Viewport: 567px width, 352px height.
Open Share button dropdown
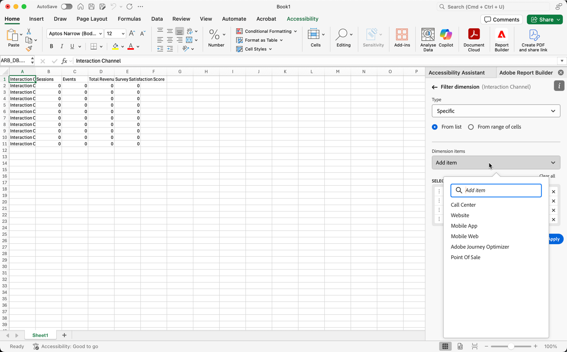click(x=559, y=19)
